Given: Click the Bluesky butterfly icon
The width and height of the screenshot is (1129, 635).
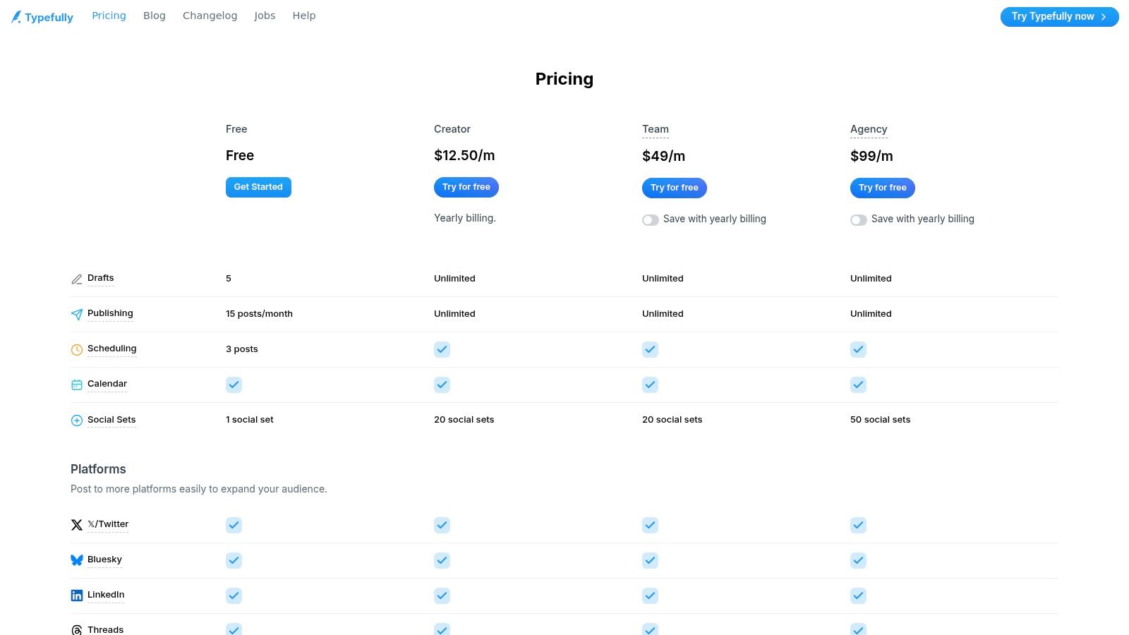Looking at the screenshot, I should pyautogui.click(x=77, y=560).
